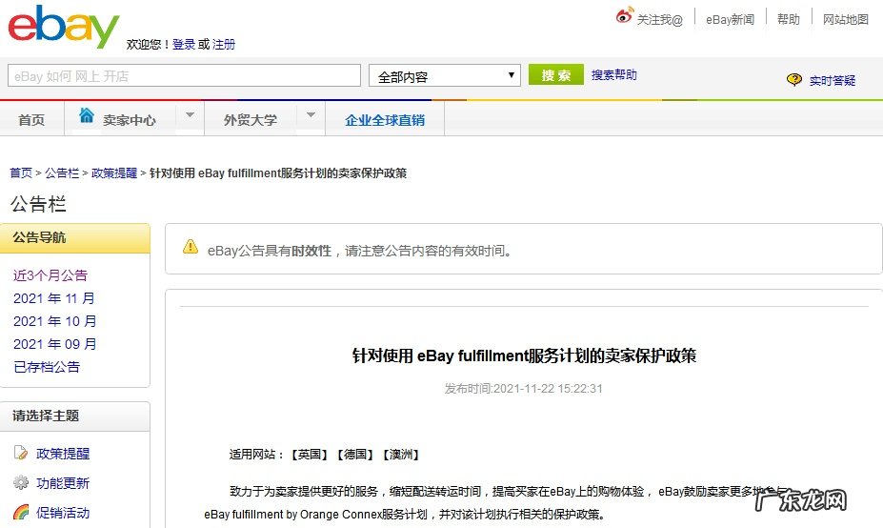Open the 企业全球直销 nav tab
This screenshot has height=528, width=883.
coord(385,120)
